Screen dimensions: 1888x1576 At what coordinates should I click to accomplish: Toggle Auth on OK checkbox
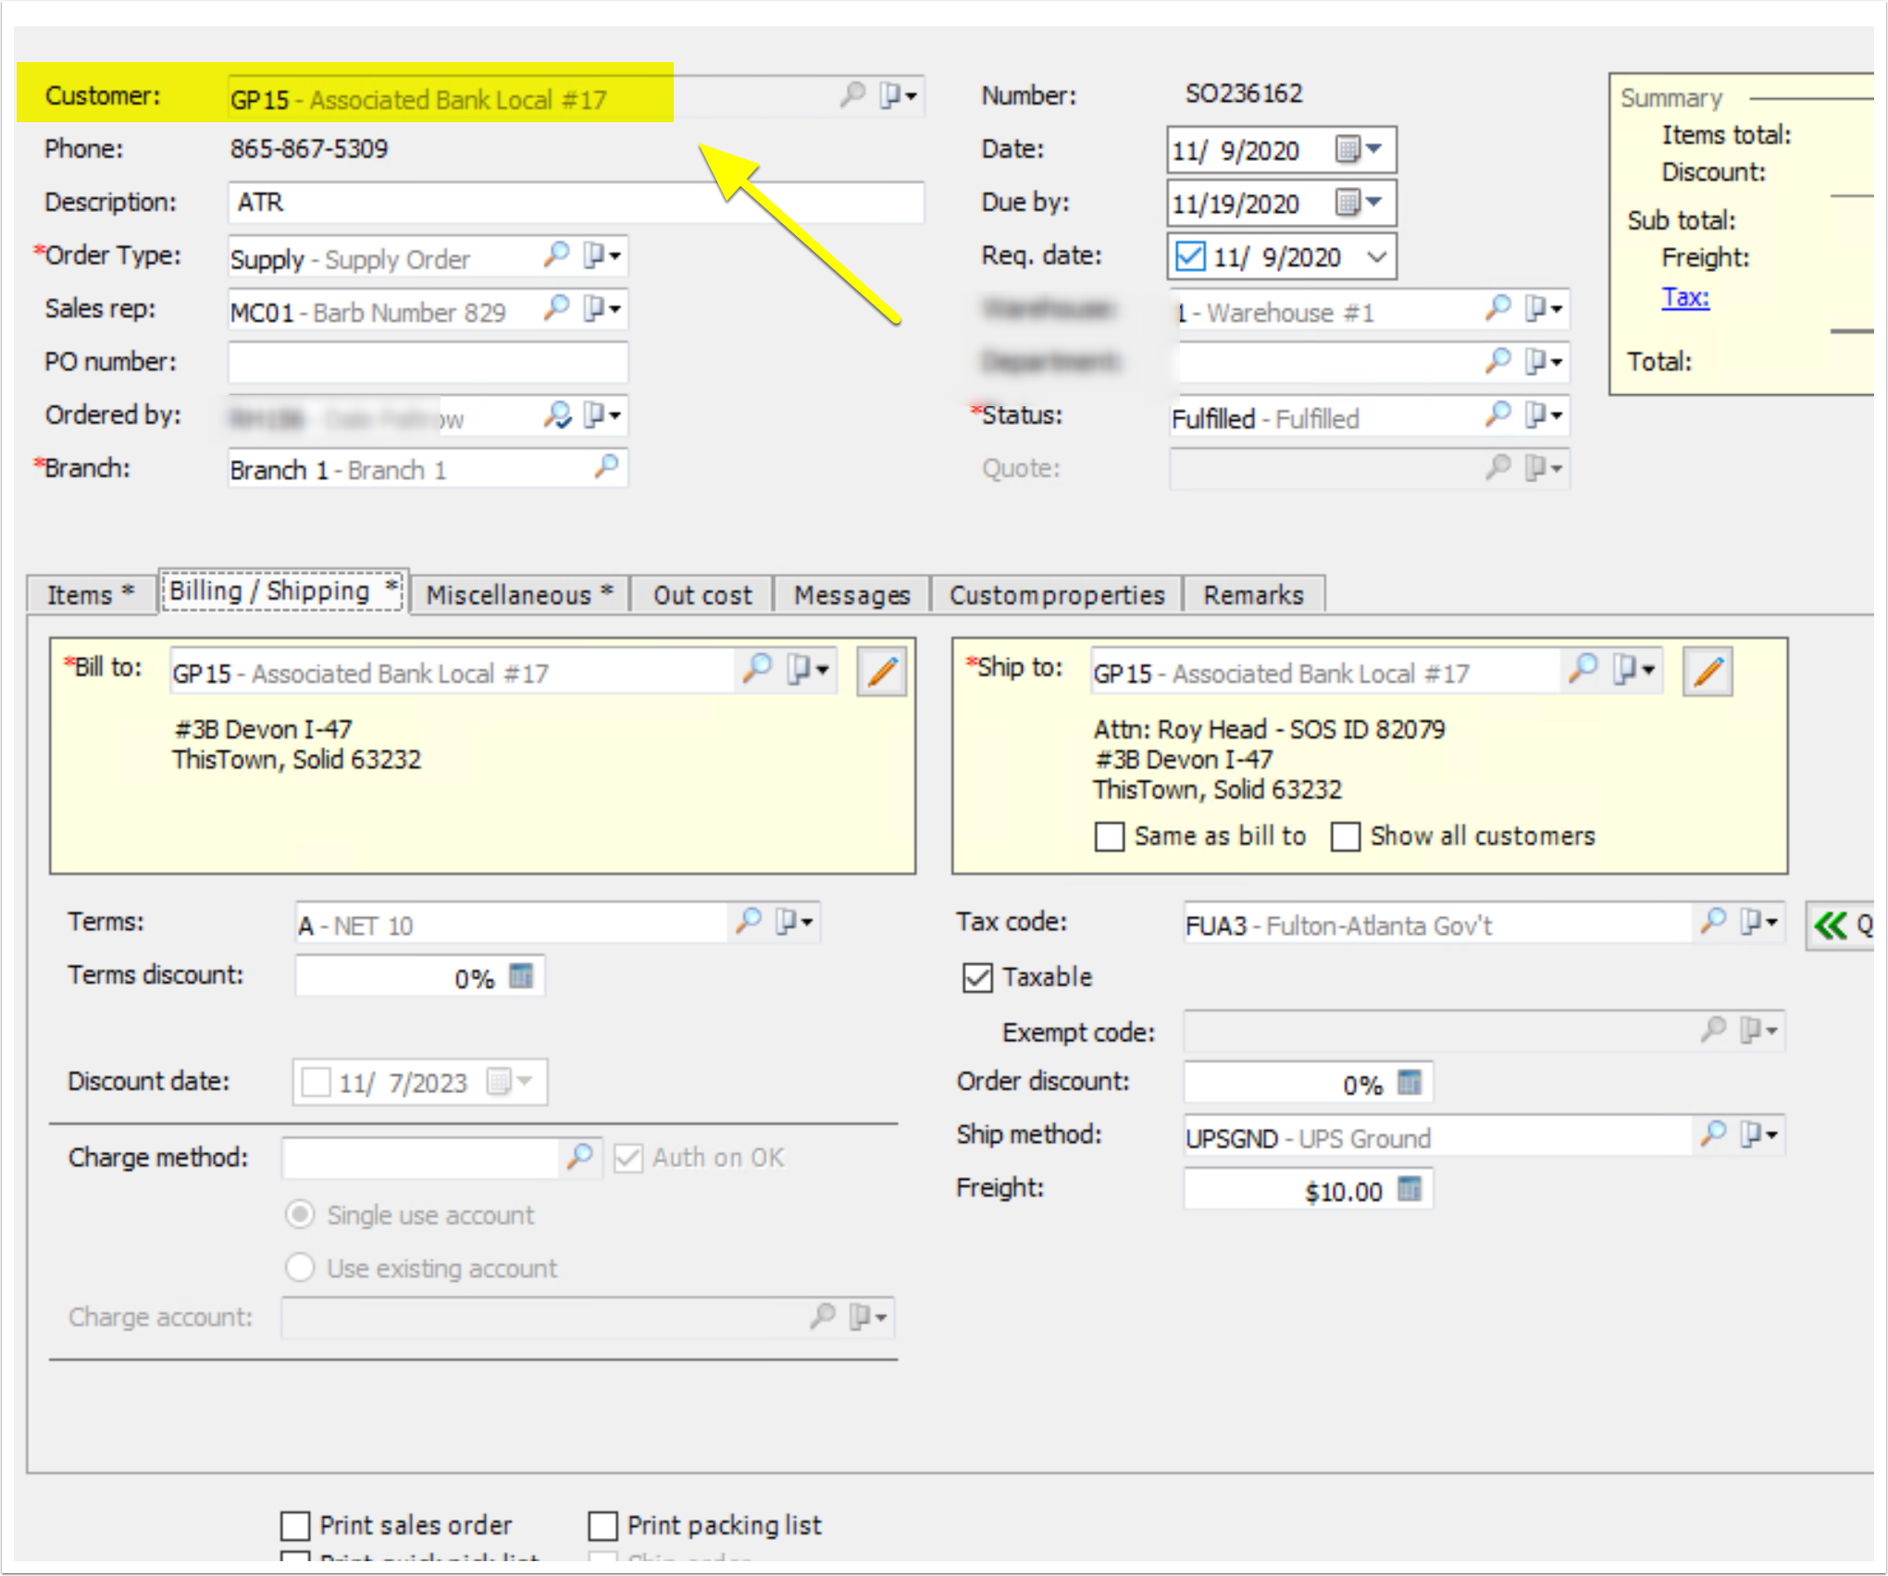tap(628, 1158)
